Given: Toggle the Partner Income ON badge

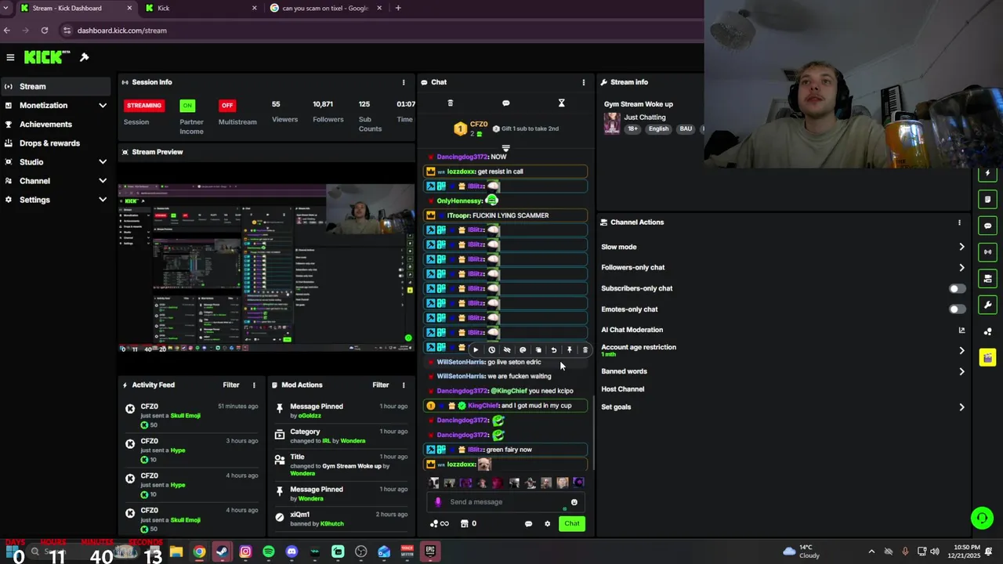Looking at the screenshot, I should click(x=187, y=106).
